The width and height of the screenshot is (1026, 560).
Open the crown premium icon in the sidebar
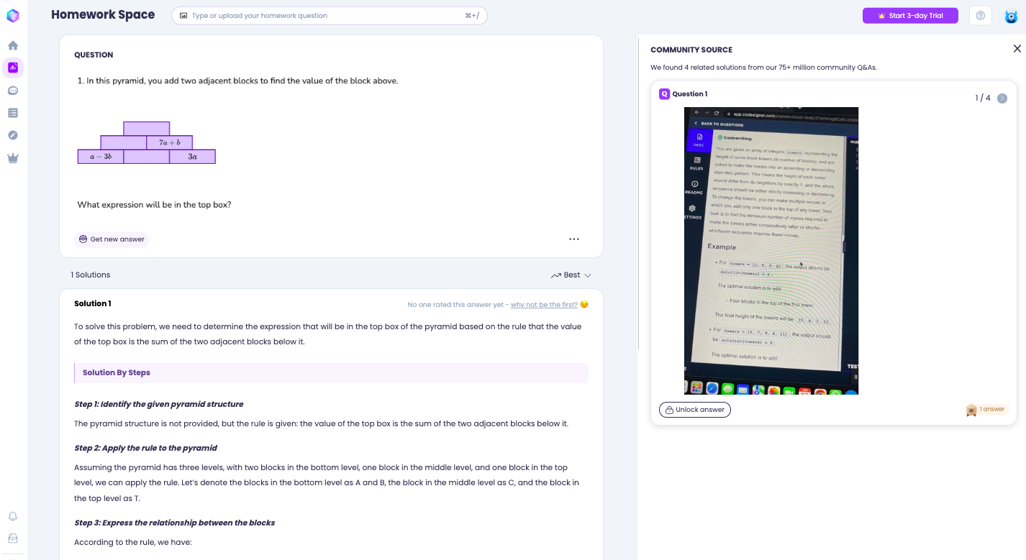(12, 158)
